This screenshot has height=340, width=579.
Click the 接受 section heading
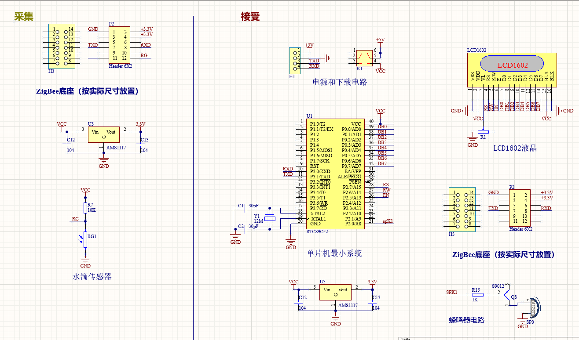click(250, 17)
